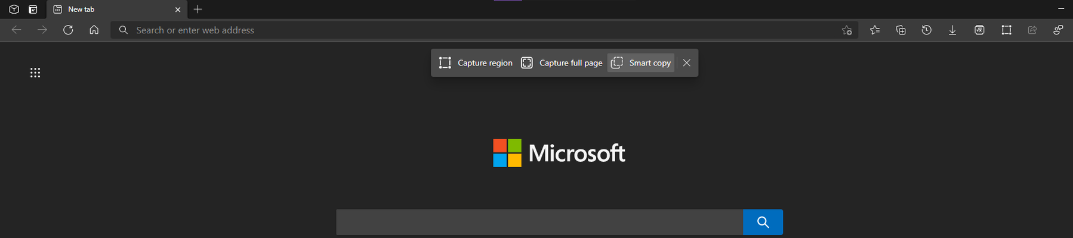Open a new tab with plus button
Viewport: 1073px width, 238px height.
coord(198,9)
